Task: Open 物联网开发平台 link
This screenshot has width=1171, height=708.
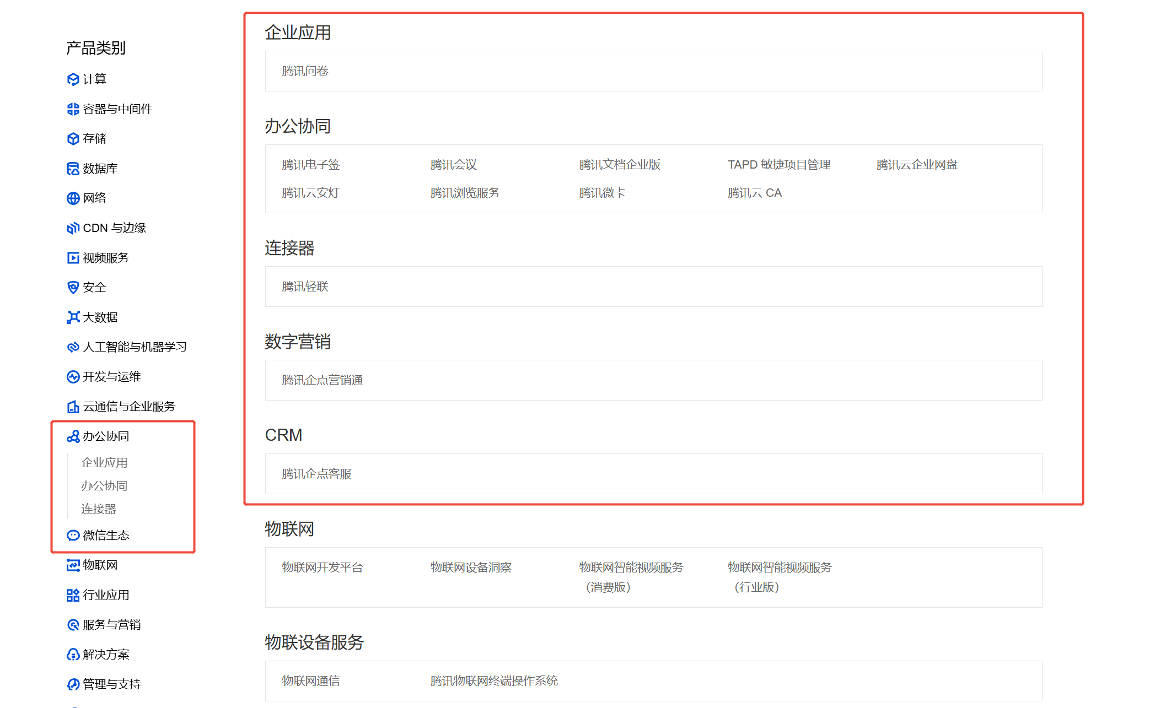Action: coord(323,568)
